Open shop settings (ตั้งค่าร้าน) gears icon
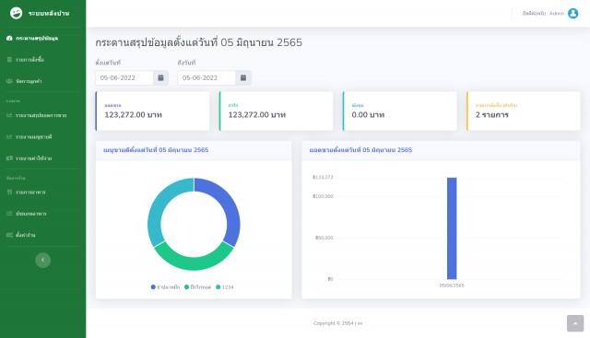This screenshot has width=590, height=338. (x=9, y=235)
